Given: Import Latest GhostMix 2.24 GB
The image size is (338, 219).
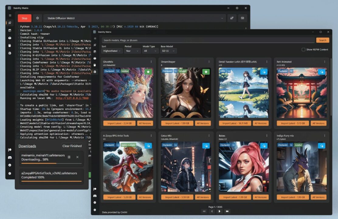Looking at the screenshot, I should tap(119, 123).
